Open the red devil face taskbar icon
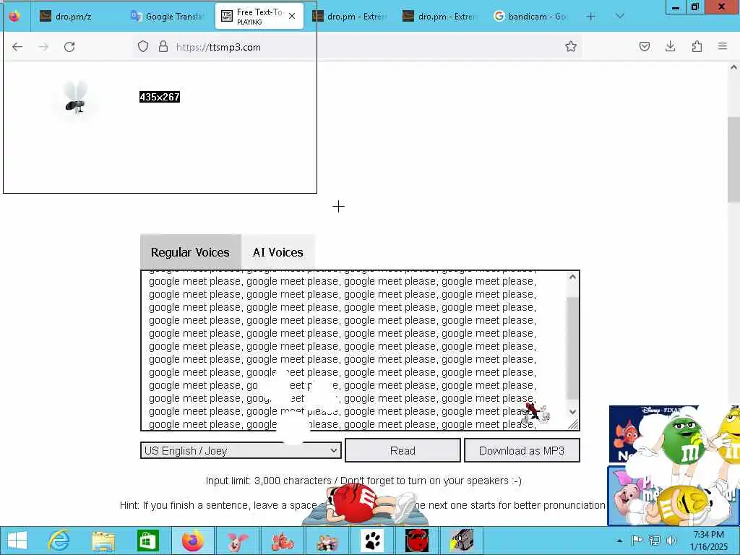740x555 pixels. [417, 541]
